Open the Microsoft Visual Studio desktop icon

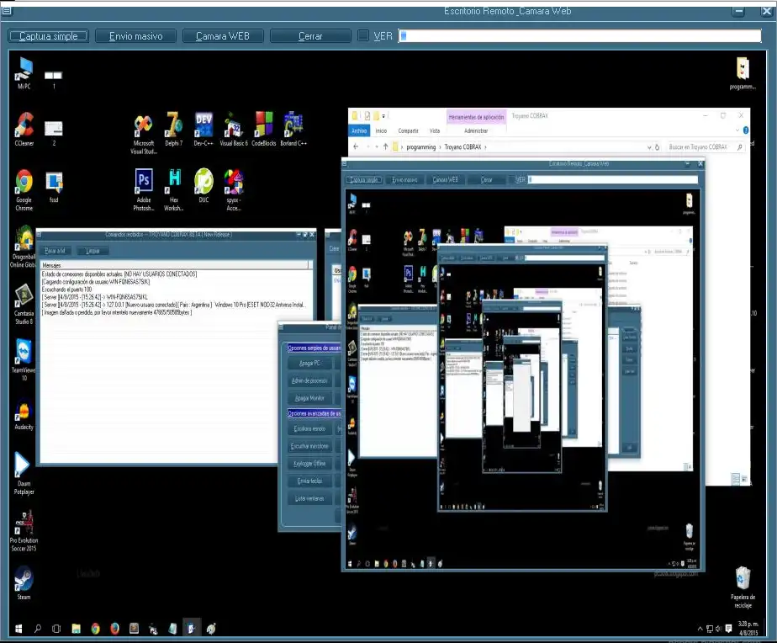[x=144, y=133]
